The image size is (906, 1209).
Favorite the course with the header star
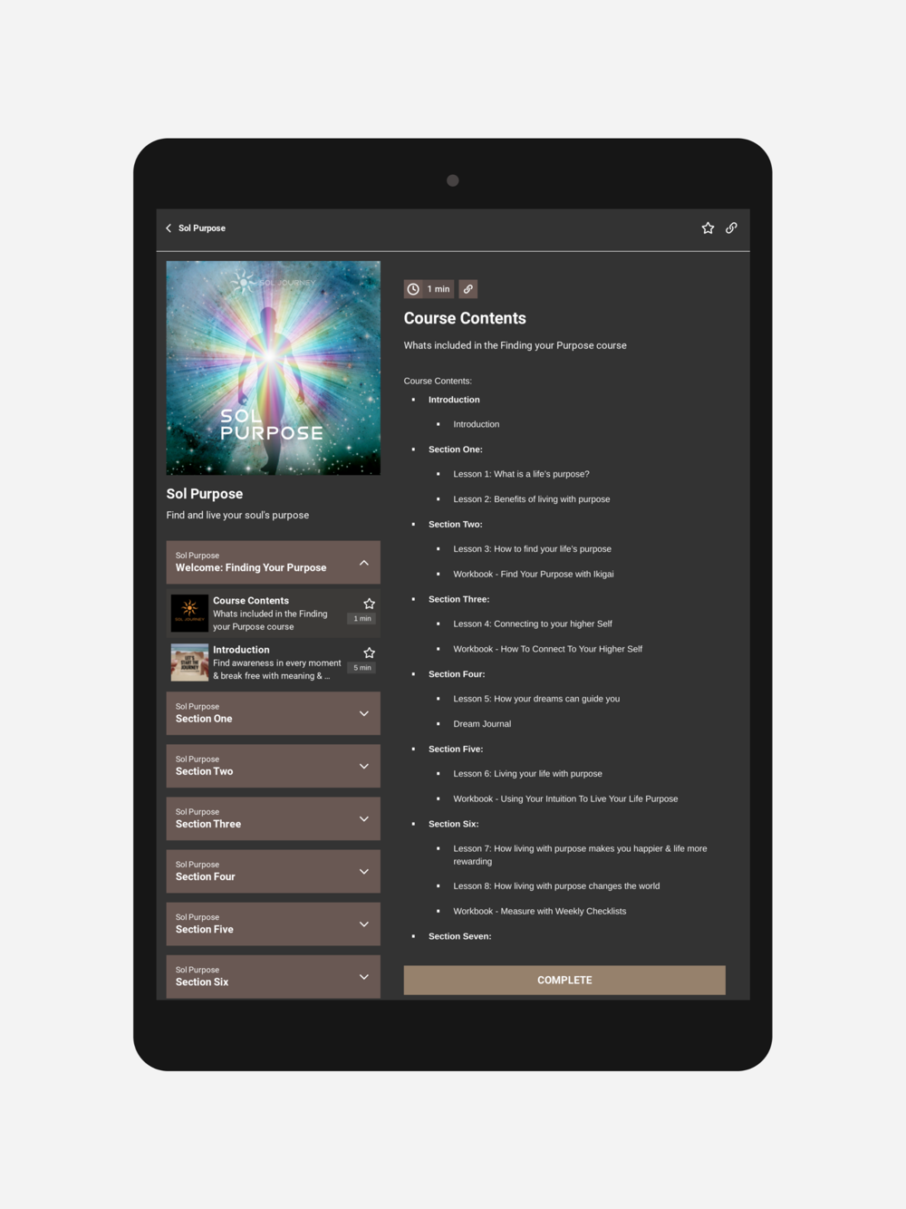click(x=708, y=228)
